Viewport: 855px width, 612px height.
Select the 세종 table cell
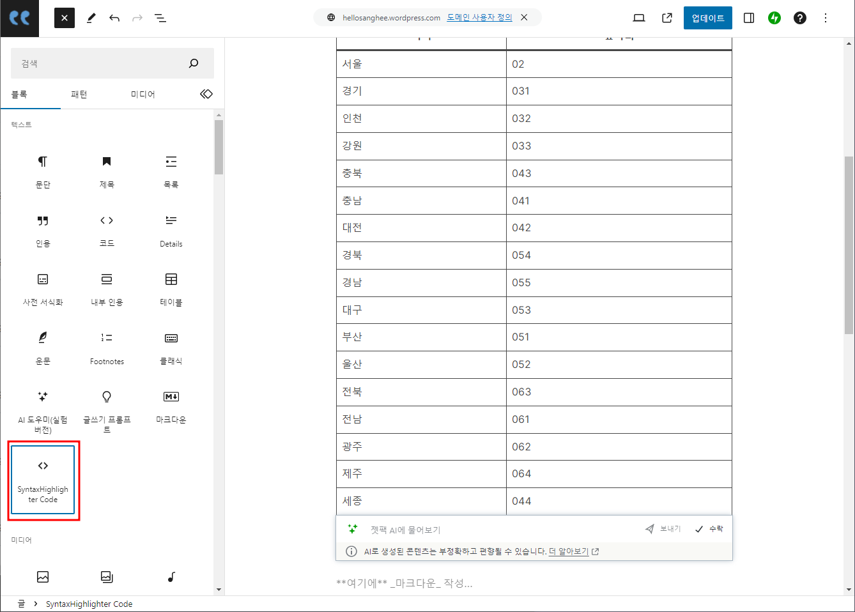421,501
